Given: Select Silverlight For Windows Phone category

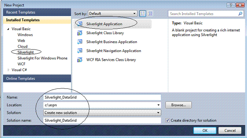Looking at the screenshot, I should pyautogui.click(x=43, y=58).
